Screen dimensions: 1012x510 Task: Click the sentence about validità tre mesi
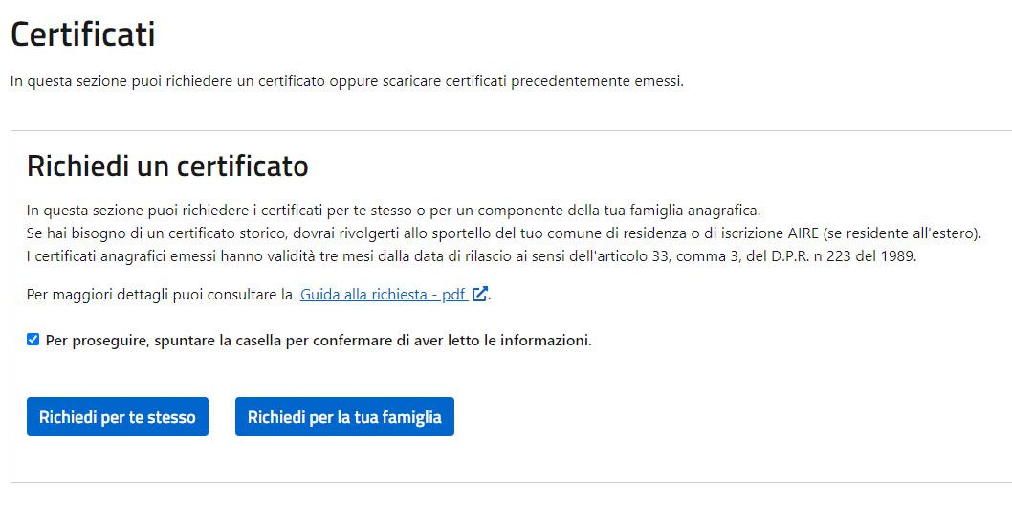(x=472, y=255)
